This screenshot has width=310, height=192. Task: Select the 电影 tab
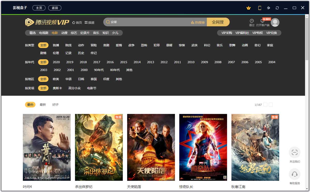(55, 33)
